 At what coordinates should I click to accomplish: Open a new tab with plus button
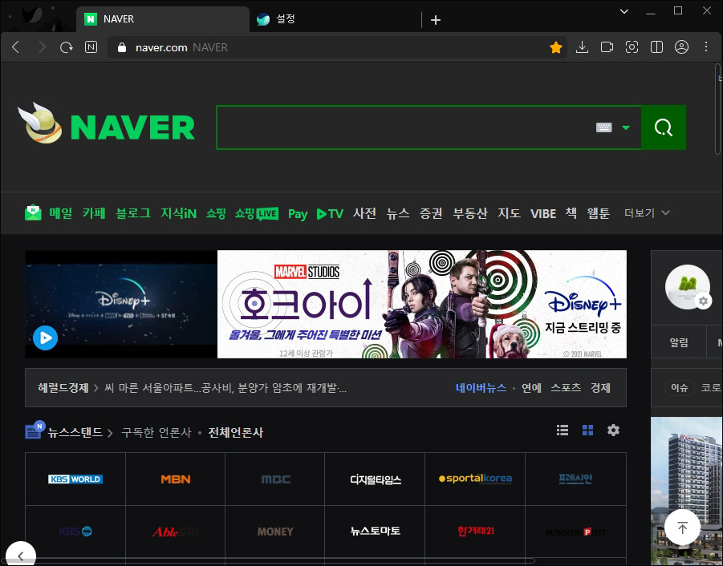coord(435,20)
